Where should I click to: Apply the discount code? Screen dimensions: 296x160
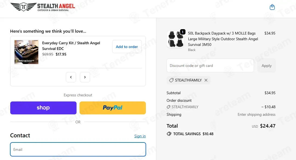266,66
